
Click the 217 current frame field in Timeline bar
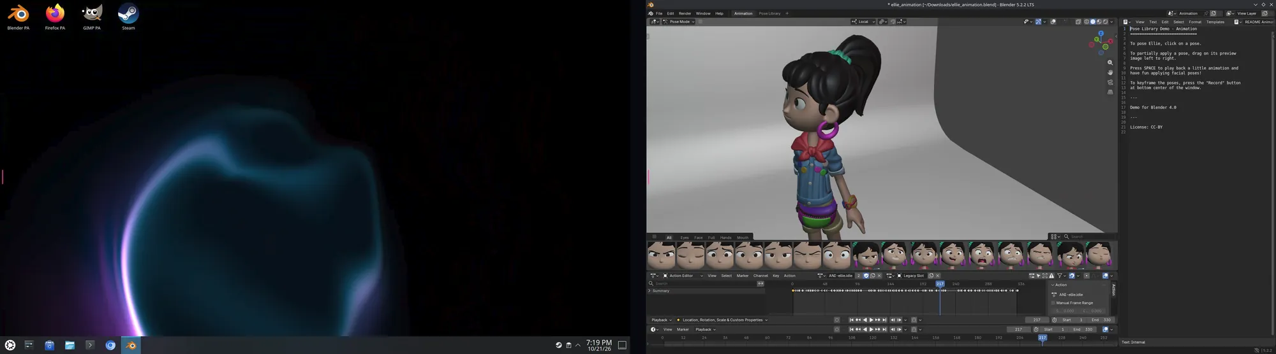[1018, 329]
